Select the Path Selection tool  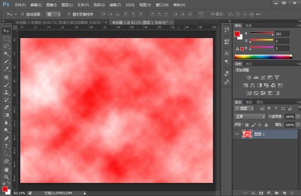click(7, 154)
